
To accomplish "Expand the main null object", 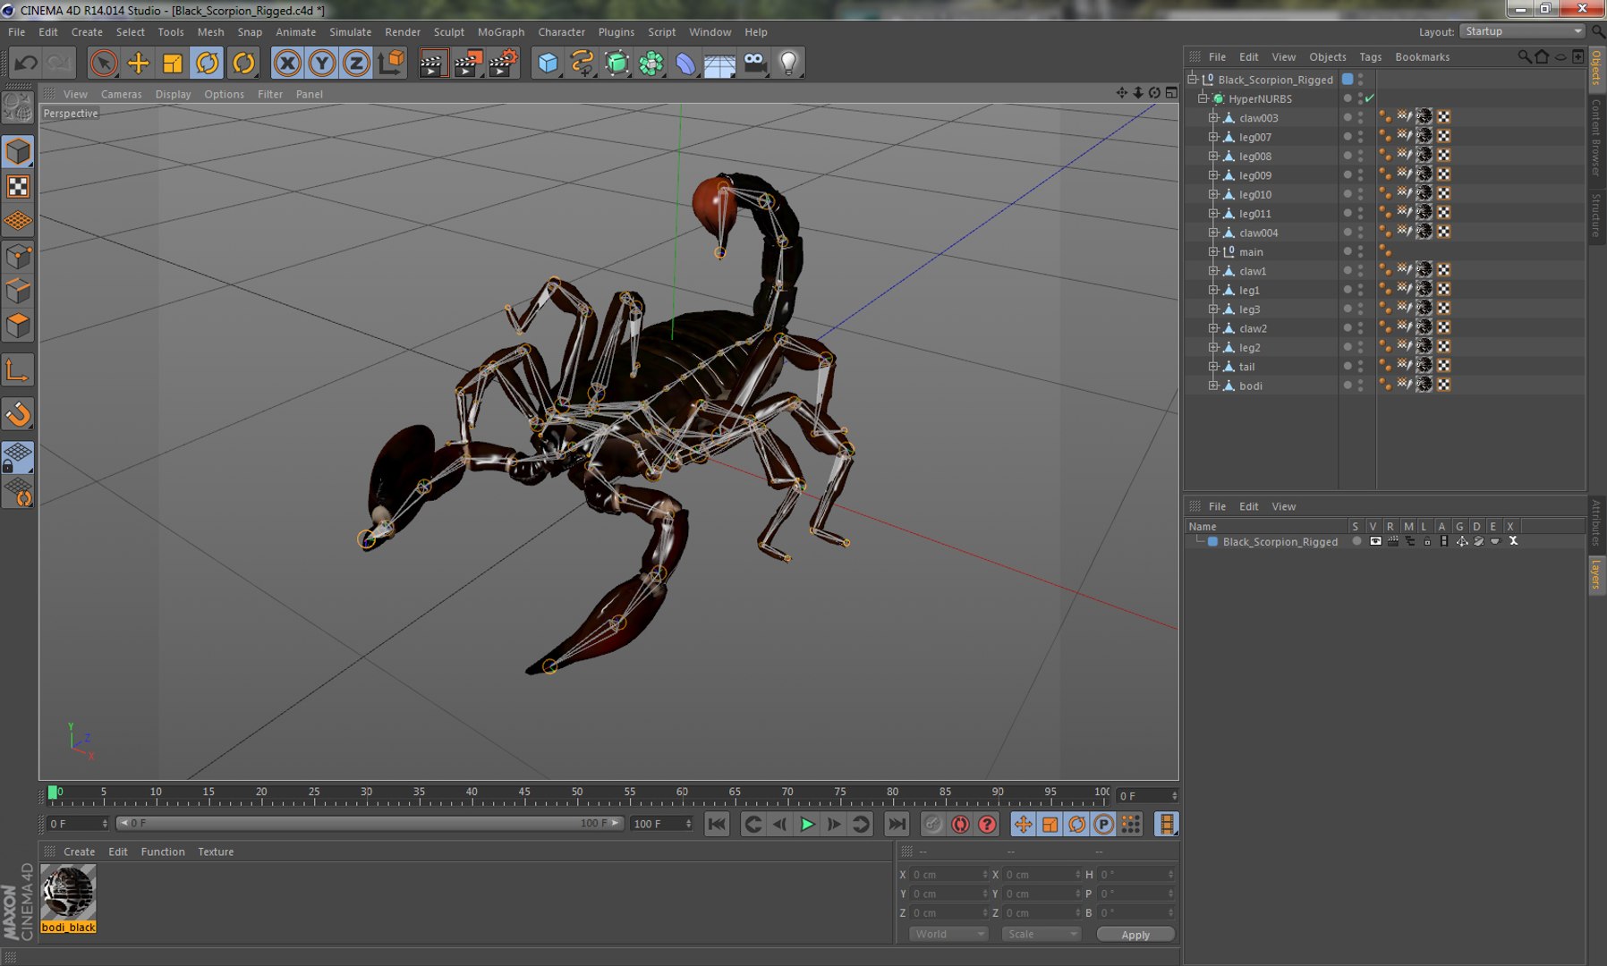I will tap(1213, 251).
